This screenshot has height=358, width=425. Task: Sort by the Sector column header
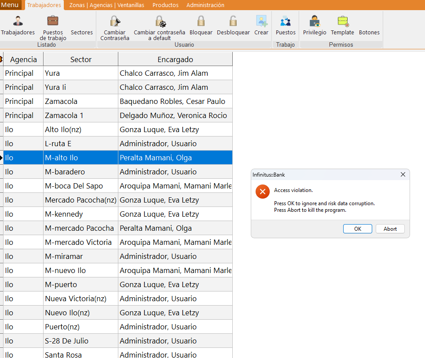(81, 59)
